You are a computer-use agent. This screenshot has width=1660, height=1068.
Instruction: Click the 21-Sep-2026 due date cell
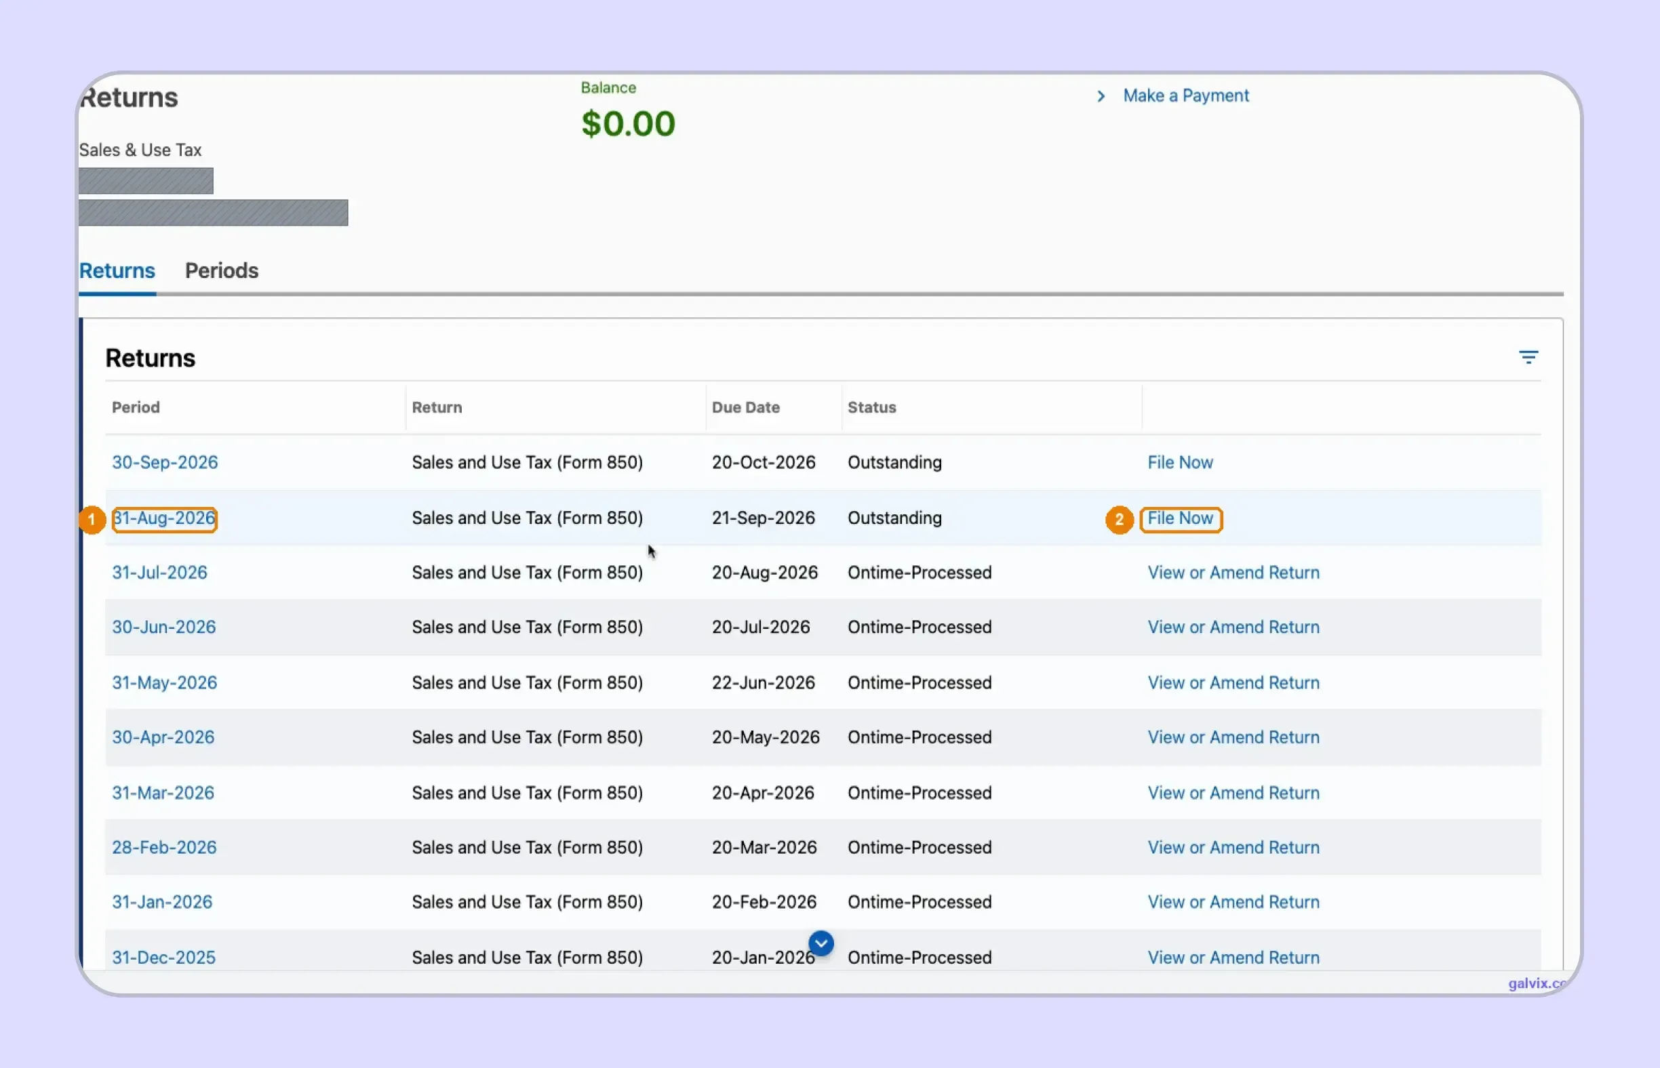764,518
